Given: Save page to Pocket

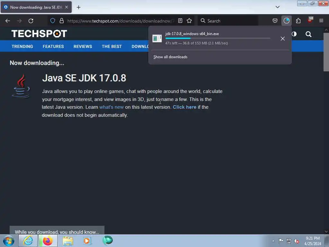Looking at the screenshot, I should pyautogui.click(x=275, y=21).
